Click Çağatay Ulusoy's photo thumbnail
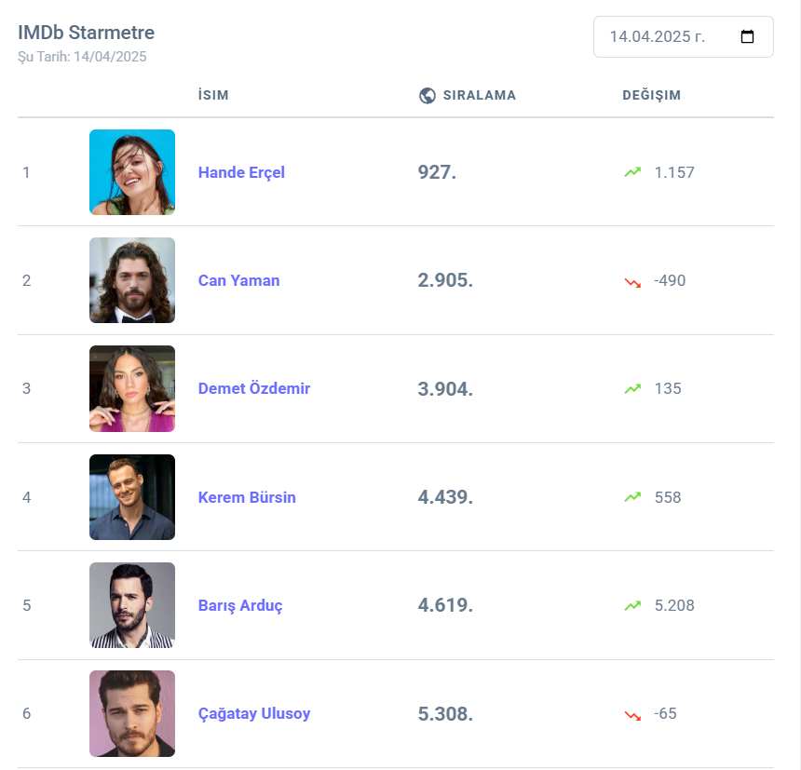Image resolution: width=801 pixels, height=770 pixels. pyautogui.click(x=132, y=713)
